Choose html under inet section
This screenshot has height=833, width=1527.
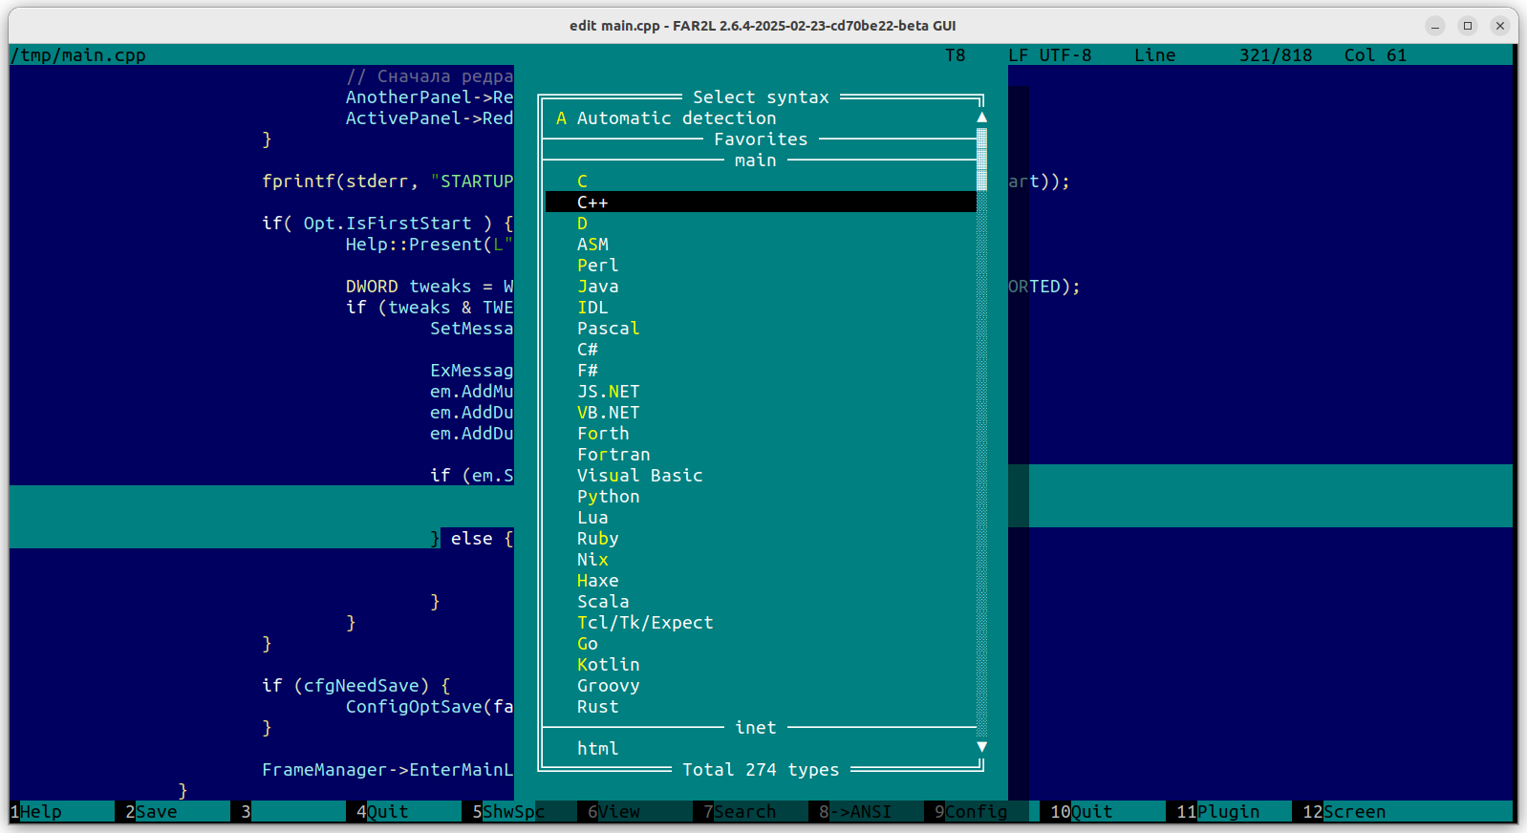click(x=597, y=749)
